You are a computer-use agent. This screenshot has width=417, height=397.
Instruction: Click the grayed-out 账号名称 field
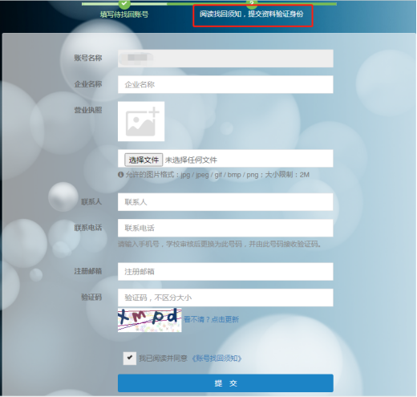[225, 59]
